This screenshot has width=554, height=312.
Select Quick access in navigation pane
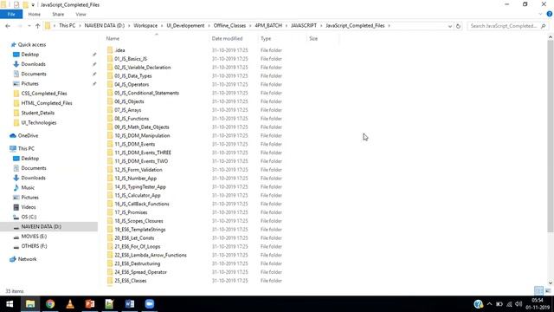32,44
